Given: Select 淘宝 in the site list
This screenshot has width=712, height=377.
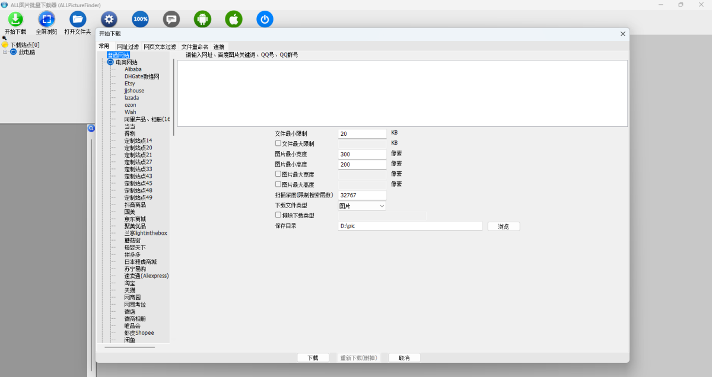Looking at the screenshot, I should 131,283.
